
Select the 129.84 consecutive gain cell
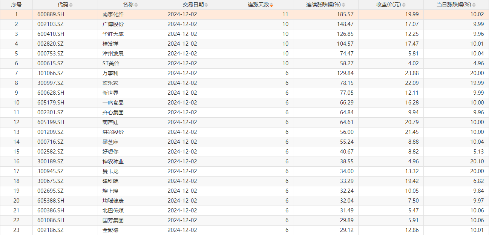coord(326,73)
